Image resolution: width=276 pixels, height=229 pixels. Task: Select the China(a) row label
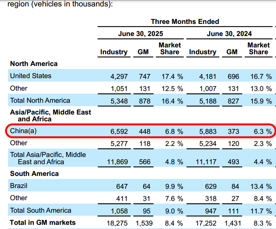point(24,131)
